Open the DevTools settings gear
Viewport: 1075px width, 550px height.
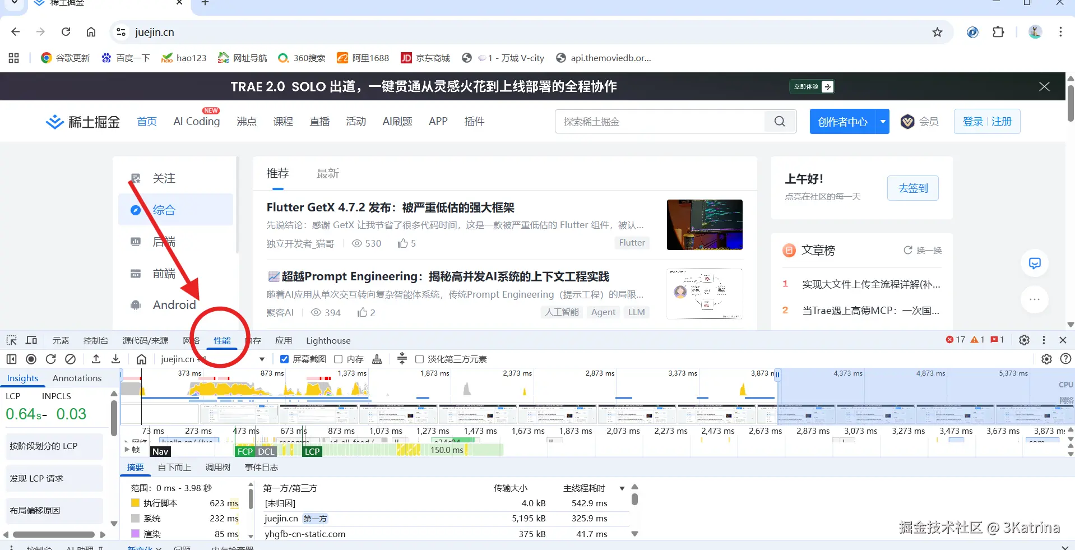(x=1024, y=340)
